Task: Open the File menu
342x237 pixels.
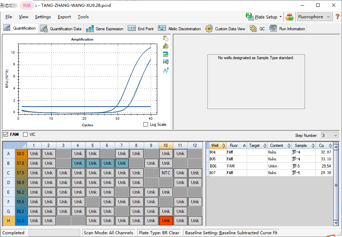Action: [9, 17]
